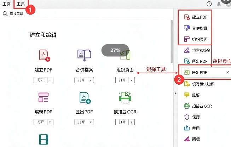Click the 合併档案 label in main grid

(x=84, y=70)
